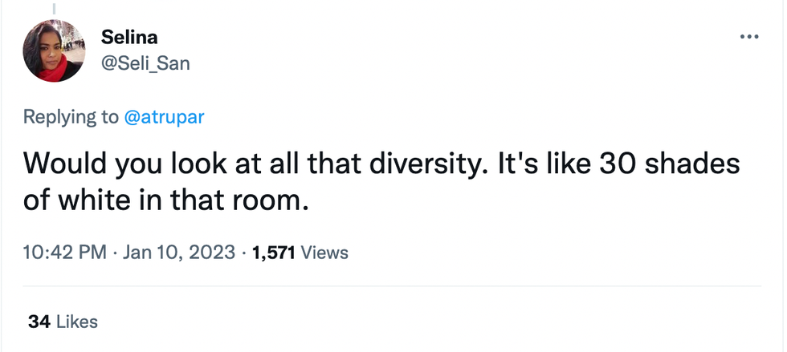Open the "Likes" list label
The width and height of the screenshot is (787, 352).
[77, 322]
